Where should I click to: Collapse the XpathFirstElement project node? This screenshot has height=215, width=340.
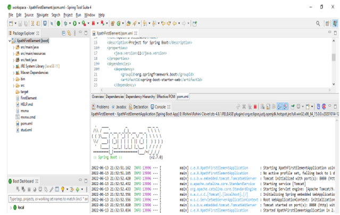point(10,41)
